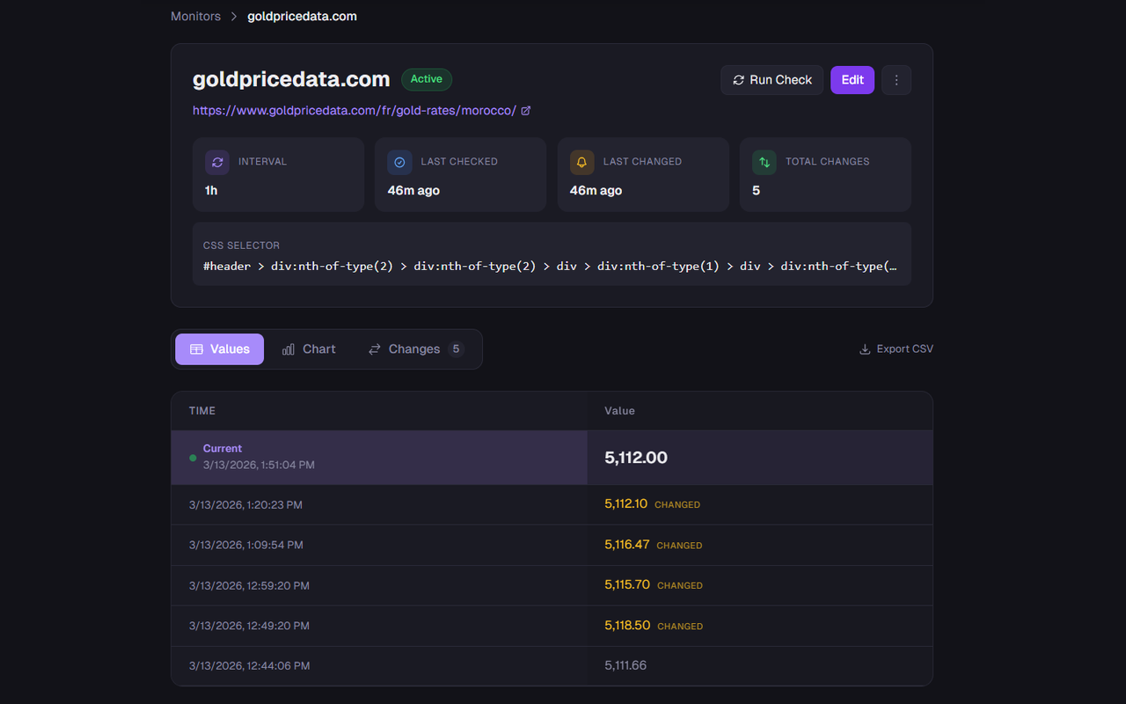Select the Current row timestamp 1:51:04 PM
The height and width of the screenshot is (704, 1126).
coord(259,465)
